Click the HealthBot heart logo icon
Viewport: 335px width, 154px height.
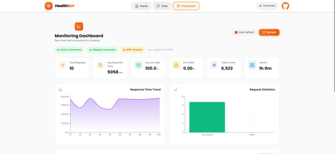[x=49, y=6]
